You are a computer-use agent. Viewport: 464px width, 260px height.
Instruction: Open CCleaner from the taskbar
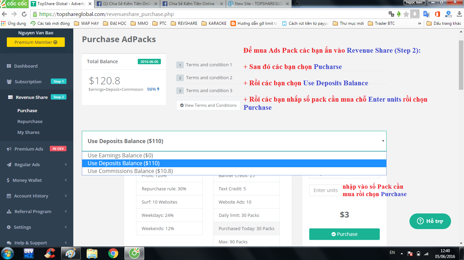click(50, 254)
